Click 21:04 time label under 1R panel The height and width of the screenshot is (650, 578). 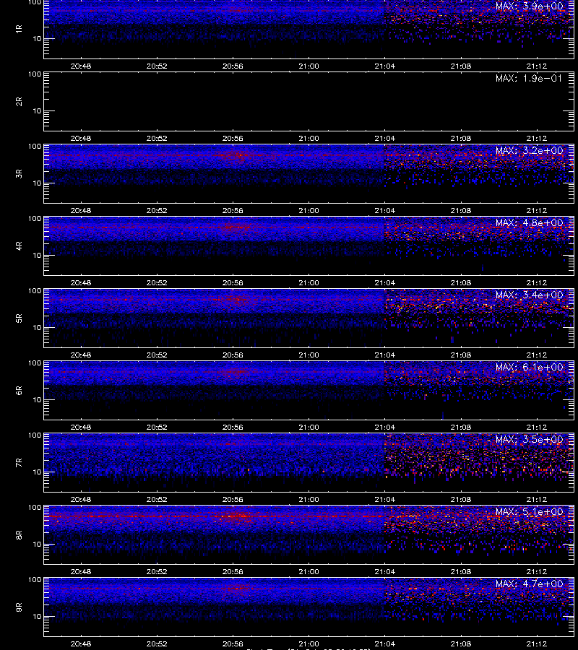tap(385, 66)
